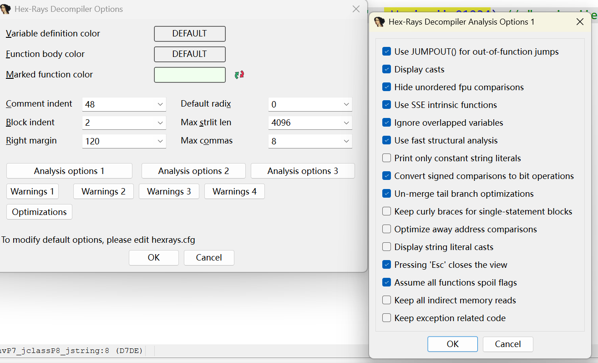This screenshot has width=598, height=363.
Task: Click the Comment indent value 48
Action: (x=90, y=104)
